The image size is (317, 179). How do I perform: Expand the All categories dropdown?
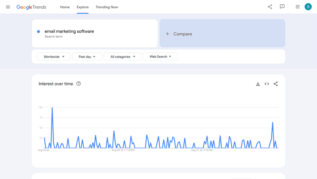(x=122, y=57)
